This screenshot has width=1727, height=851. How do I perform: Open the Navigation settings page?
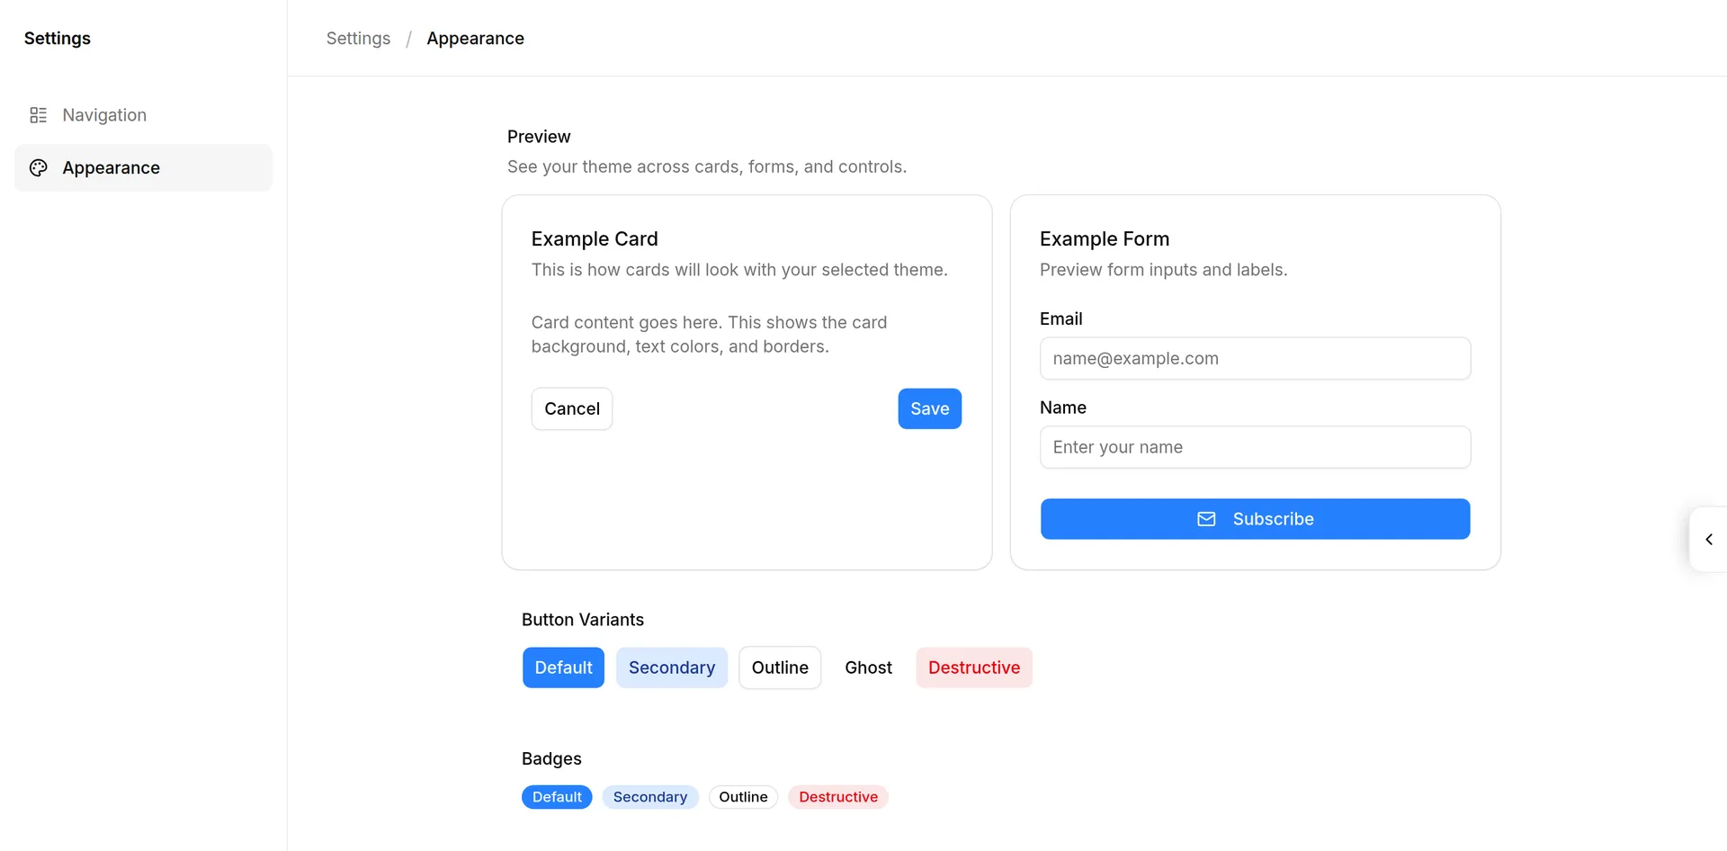point(143,115)
